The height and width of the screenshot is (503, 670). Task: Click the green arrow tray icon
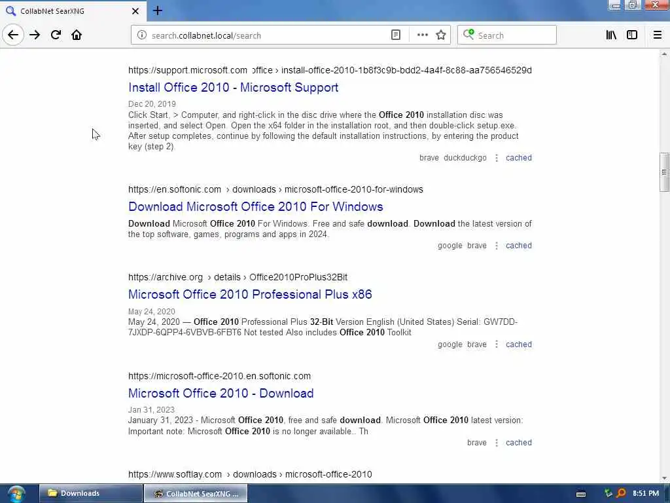click(x=608, y=493)
